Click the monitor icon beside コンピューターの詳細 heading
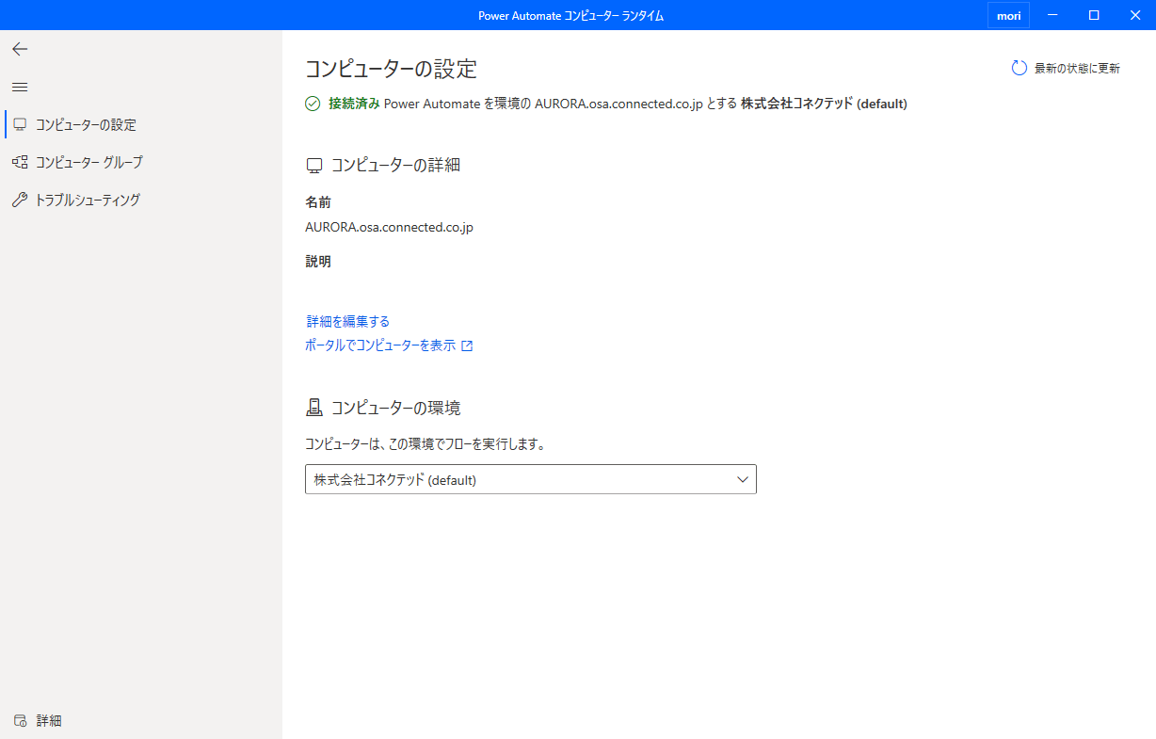This screenshot has height=739, width=1156. (314, 166)
